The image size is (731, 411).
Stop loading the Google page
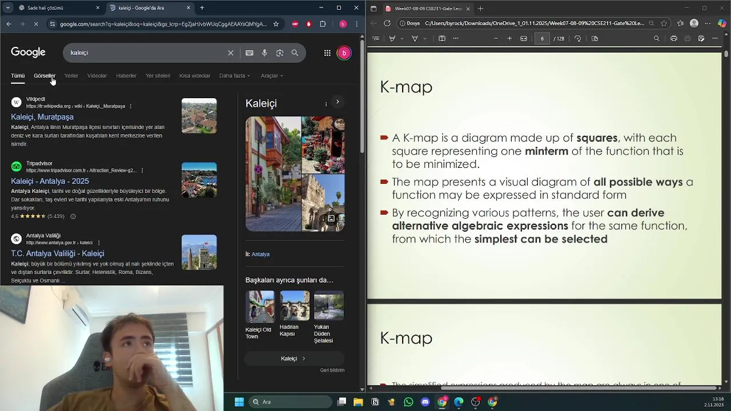(35, 24)
